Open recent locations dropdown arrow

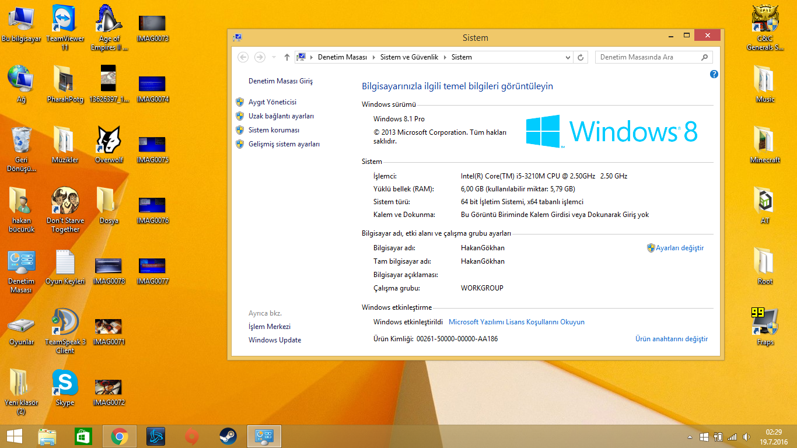point(273,57)
